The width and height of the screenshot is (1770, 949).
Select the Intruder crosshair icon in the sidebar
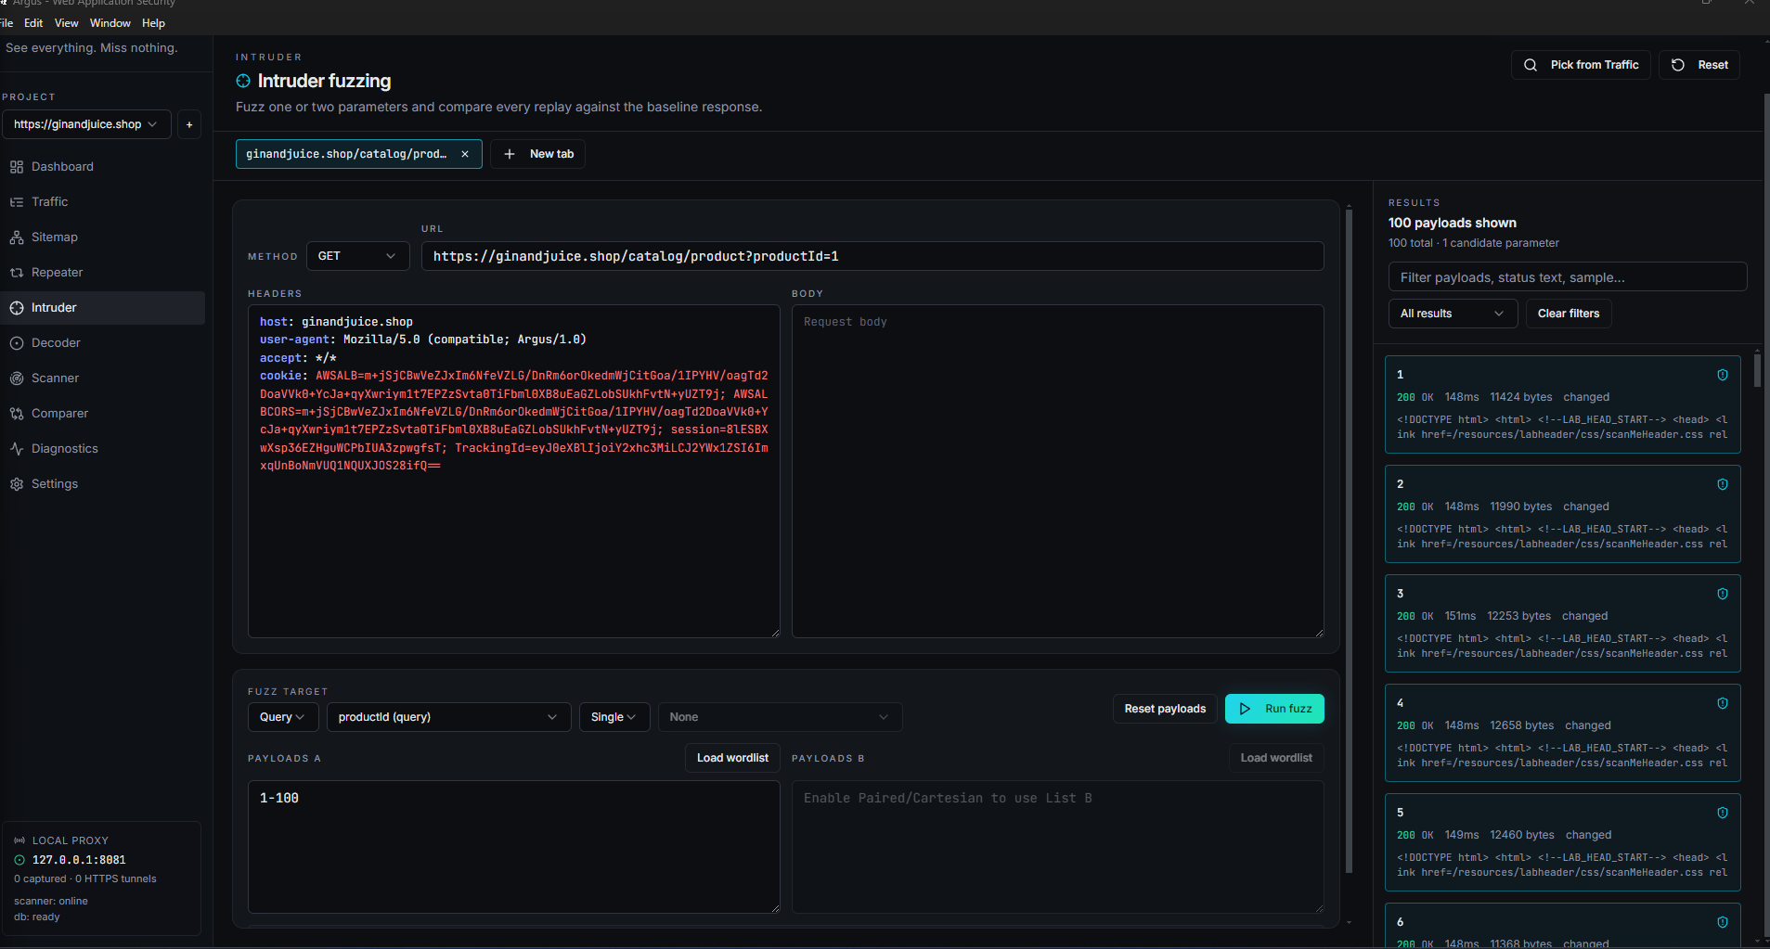pos(17,308)
